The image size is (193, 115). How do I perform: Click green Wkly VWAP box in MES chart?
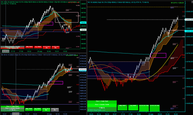(x=29, y=109)
